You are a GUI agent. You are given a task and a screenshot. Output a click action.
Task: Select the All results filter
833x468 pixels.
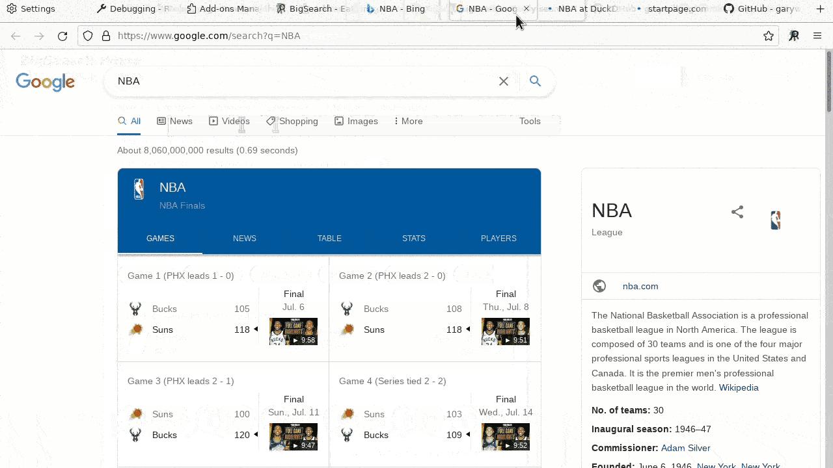tap(129, 121)
